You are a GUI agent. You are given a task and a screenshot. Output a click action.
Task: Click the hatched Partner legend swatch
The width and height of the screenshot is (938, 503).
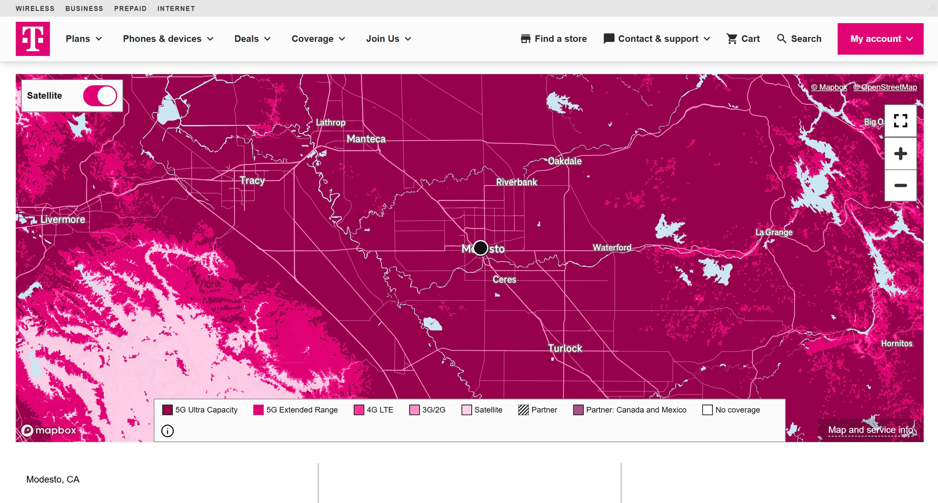tap(523, 410)
